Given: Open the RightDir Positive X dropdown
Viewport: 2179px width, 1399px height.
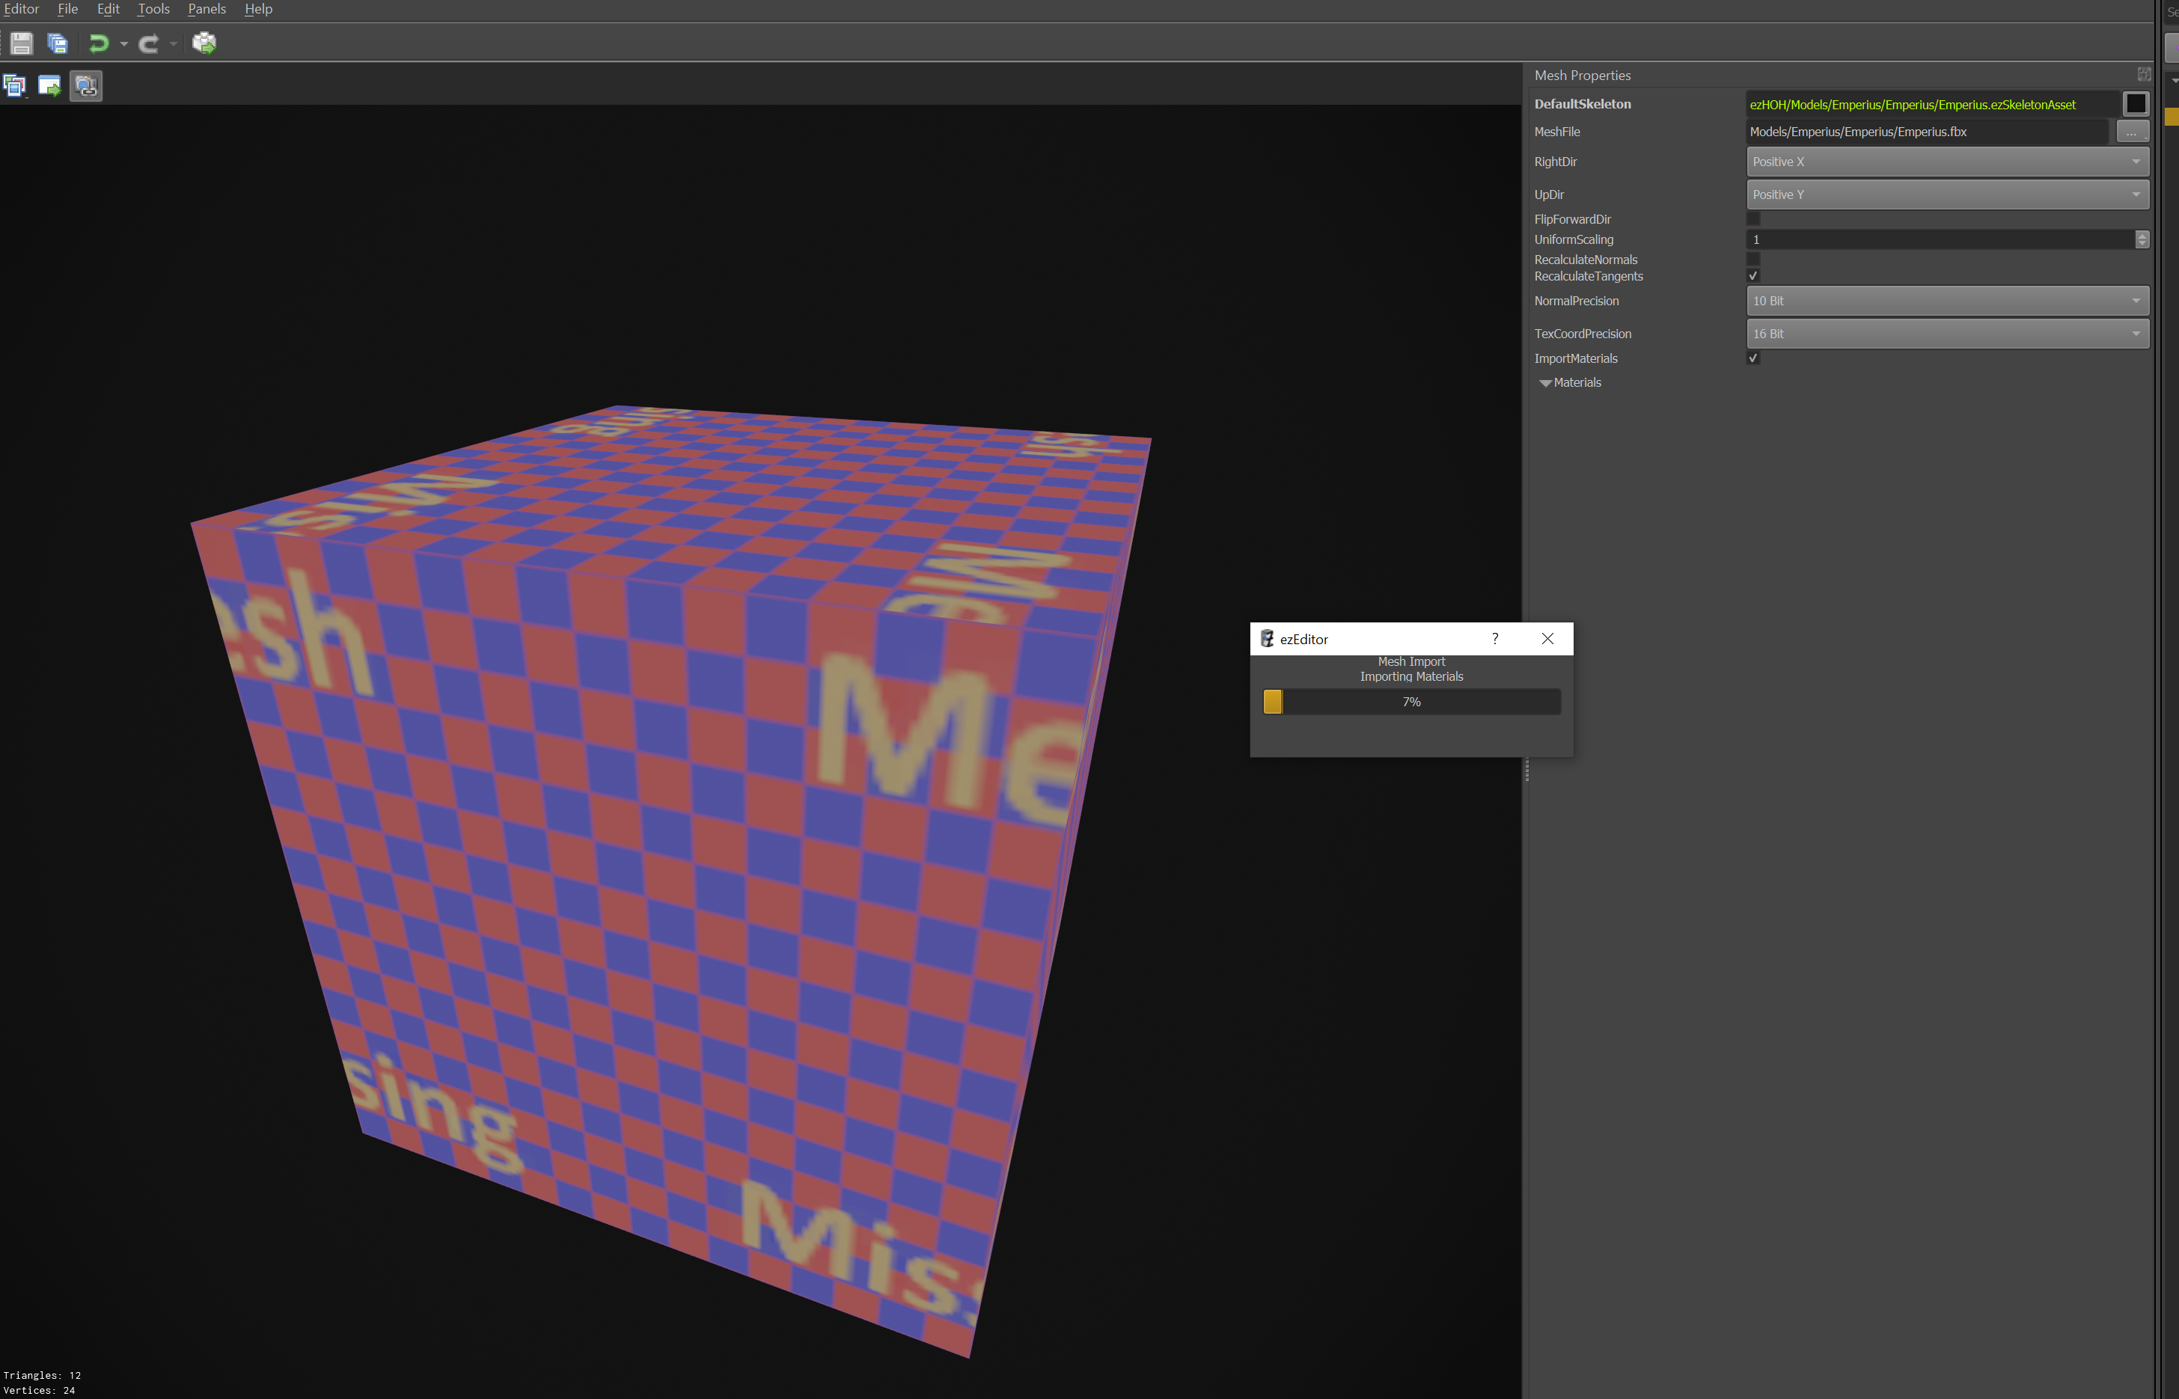Looking at the screenshot, I should [x=1947, y=162].
